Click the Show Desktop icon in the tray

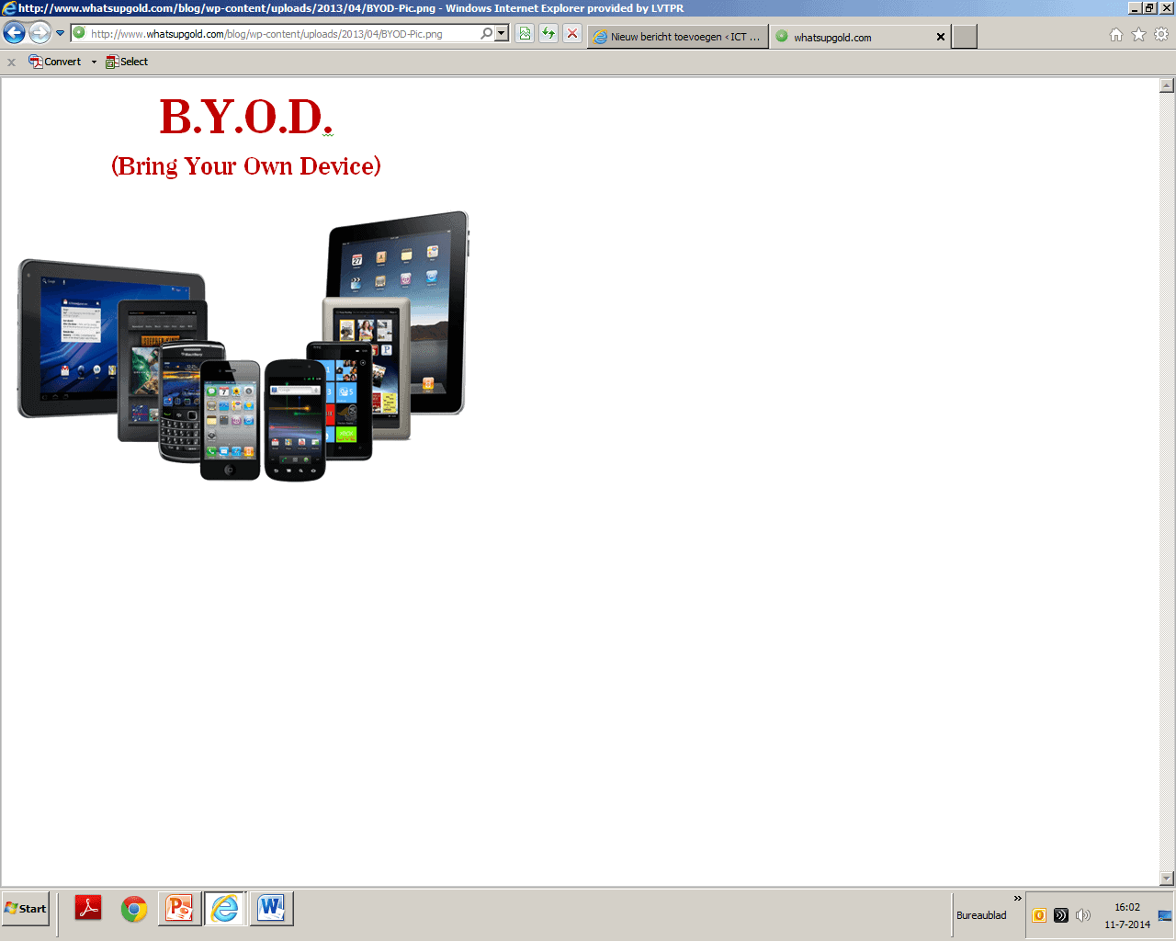click(x=1165, y=915)
